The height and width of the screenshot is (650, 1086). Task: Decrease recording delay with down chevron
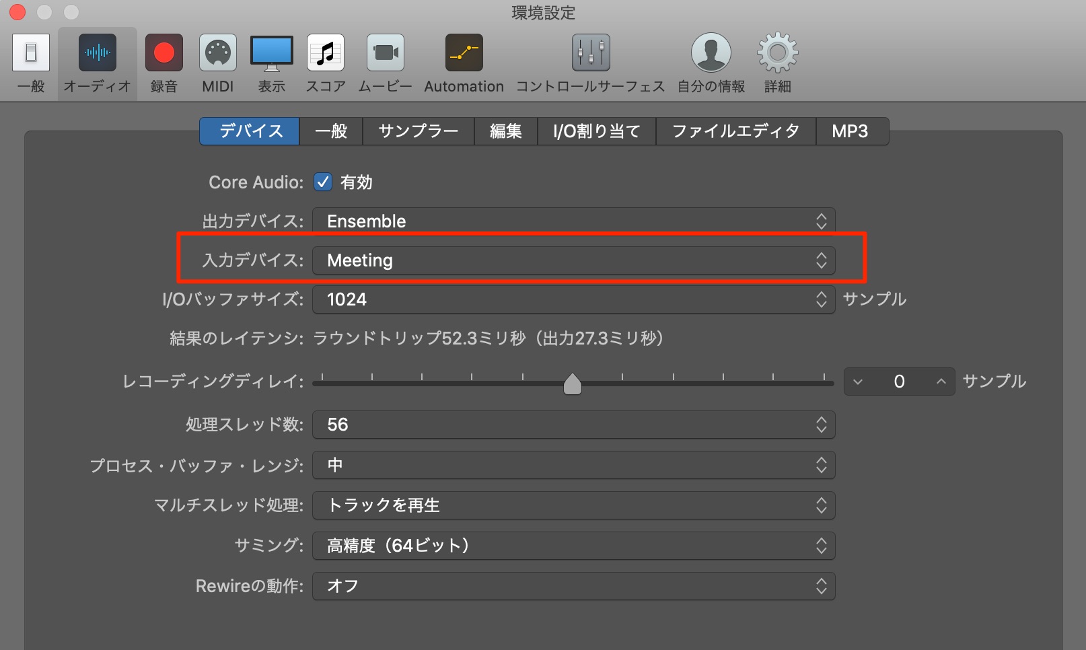pyautogui.click(x=858, y=382)
